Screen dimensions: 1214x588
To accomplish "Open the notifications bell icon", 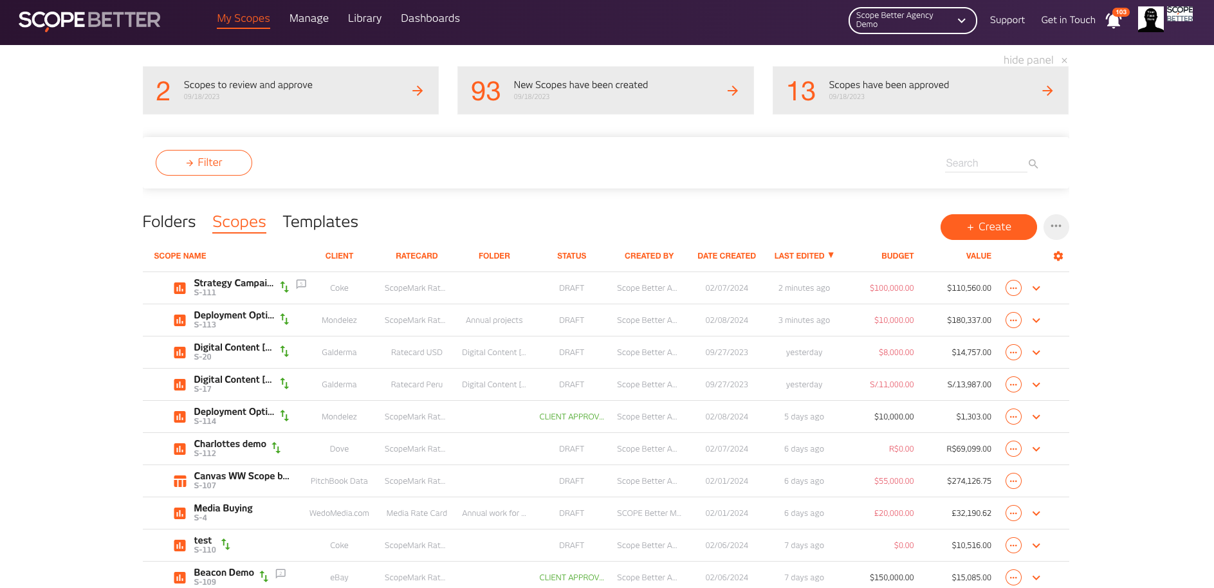I will click(1114, 21).
